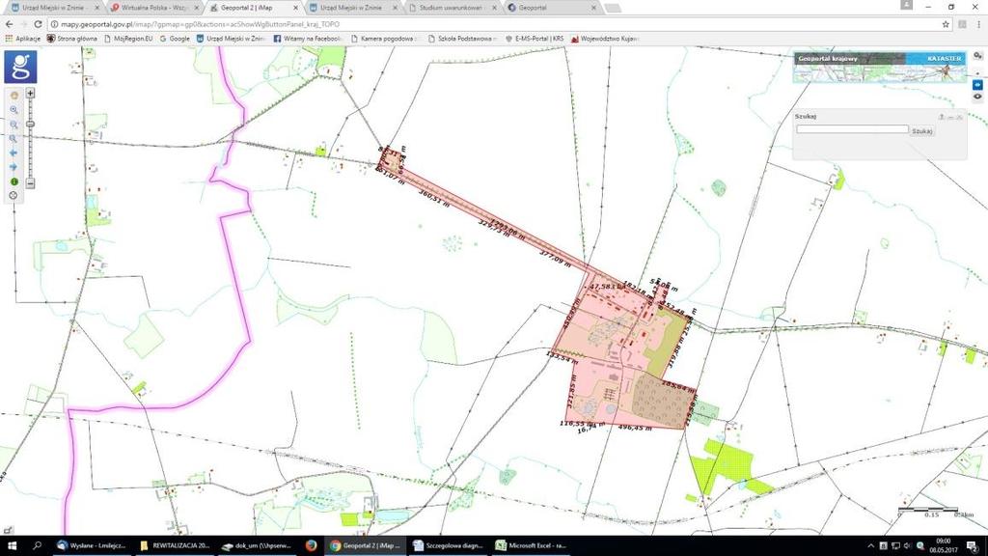The width and height of the screenshot is (988, 556).
Task: Open the Aplikacje apps shortcut
Action: [x=23, y=39]
